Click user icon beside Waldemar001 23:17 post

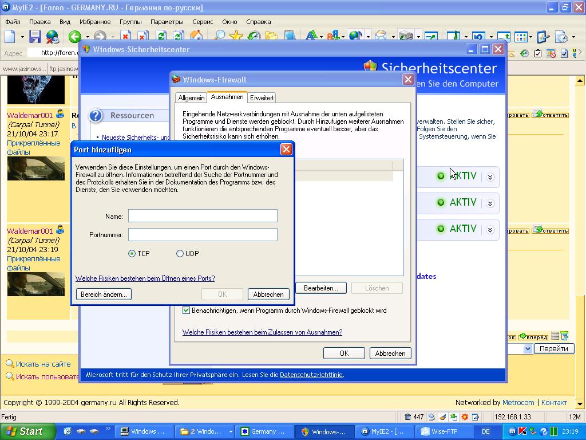tap(60, 114)
